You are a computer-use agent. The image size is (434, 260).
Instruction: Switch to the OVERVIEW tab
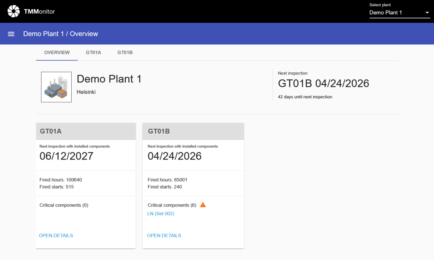coord(57,52)
